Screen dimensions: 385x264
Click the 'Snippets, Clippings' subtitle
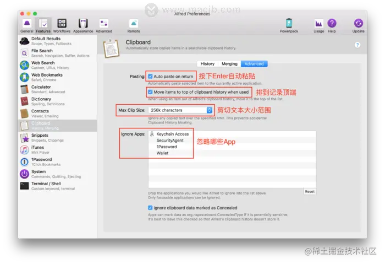click(47, 141)
